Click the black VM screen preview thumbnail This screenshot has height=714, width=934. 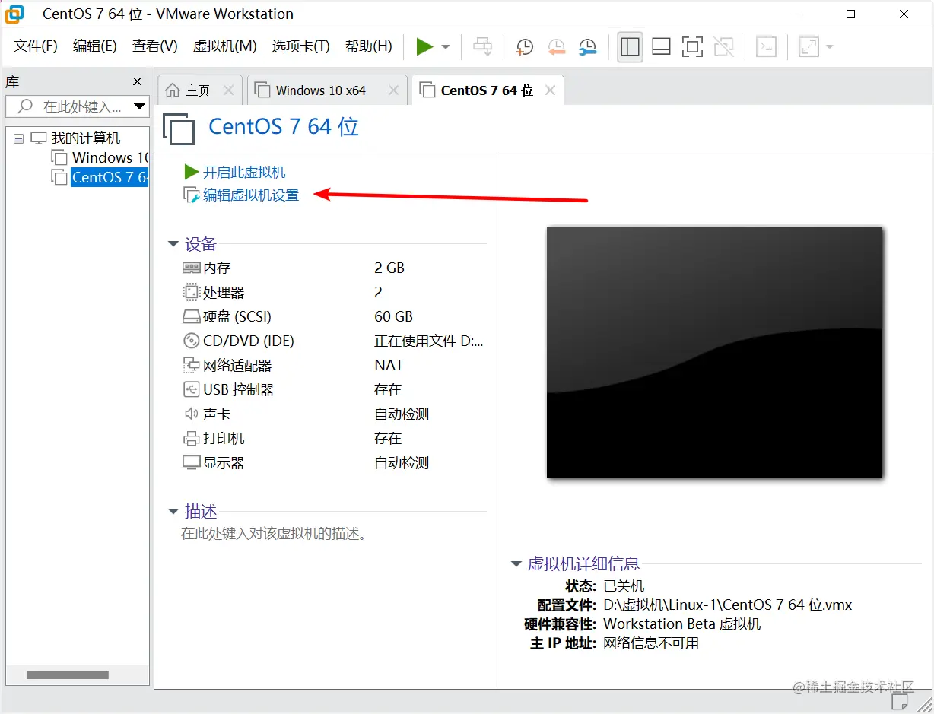(714, 352)
